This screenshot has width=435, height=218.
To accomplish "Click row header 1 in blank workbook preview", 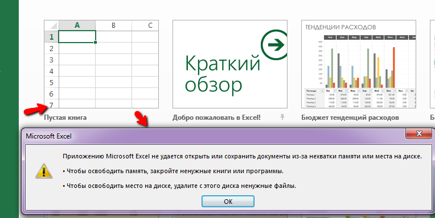I will (x=52, y=36).
